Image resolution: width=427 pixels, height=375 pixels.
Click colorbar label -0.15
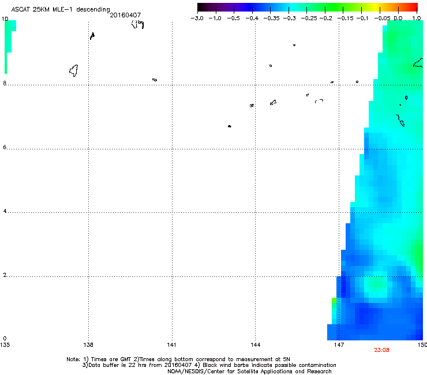345,18
